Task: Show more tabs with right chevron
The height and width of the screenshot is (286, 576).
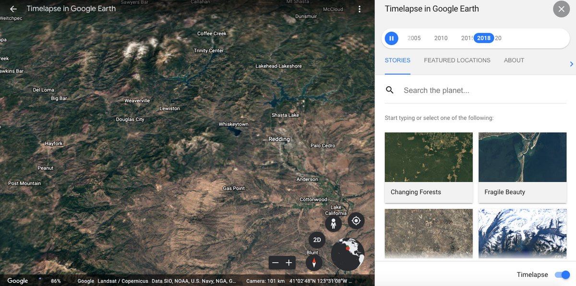Action: (x=571, y=64)
